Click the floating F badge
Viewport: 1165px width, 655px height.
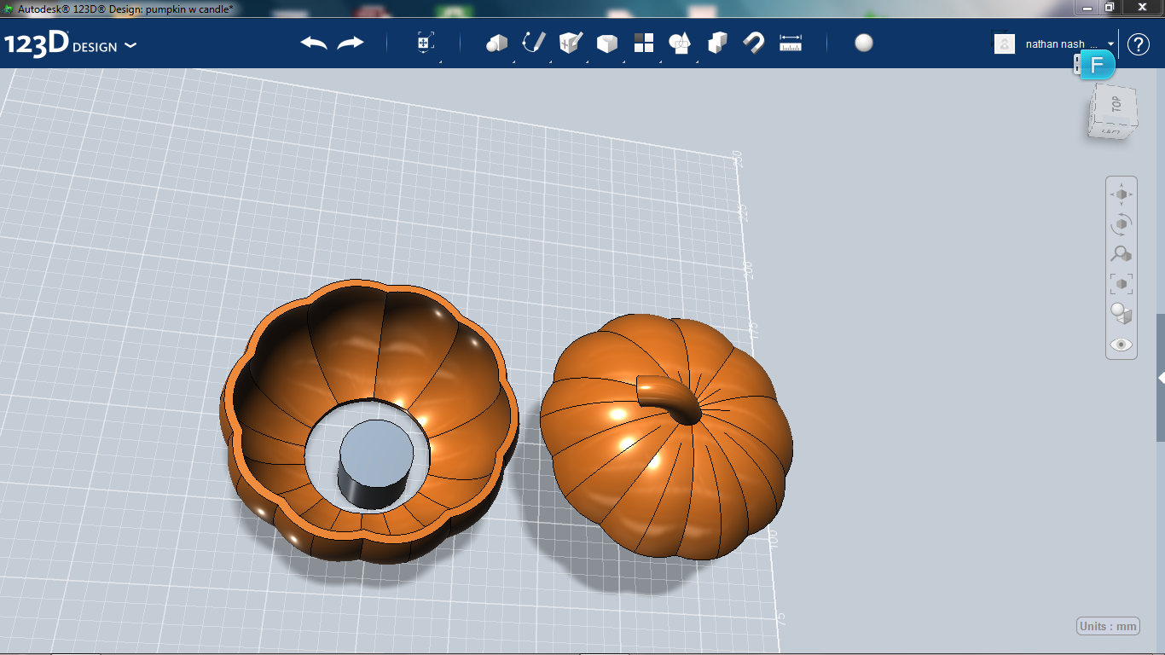tap(1098, 66)
